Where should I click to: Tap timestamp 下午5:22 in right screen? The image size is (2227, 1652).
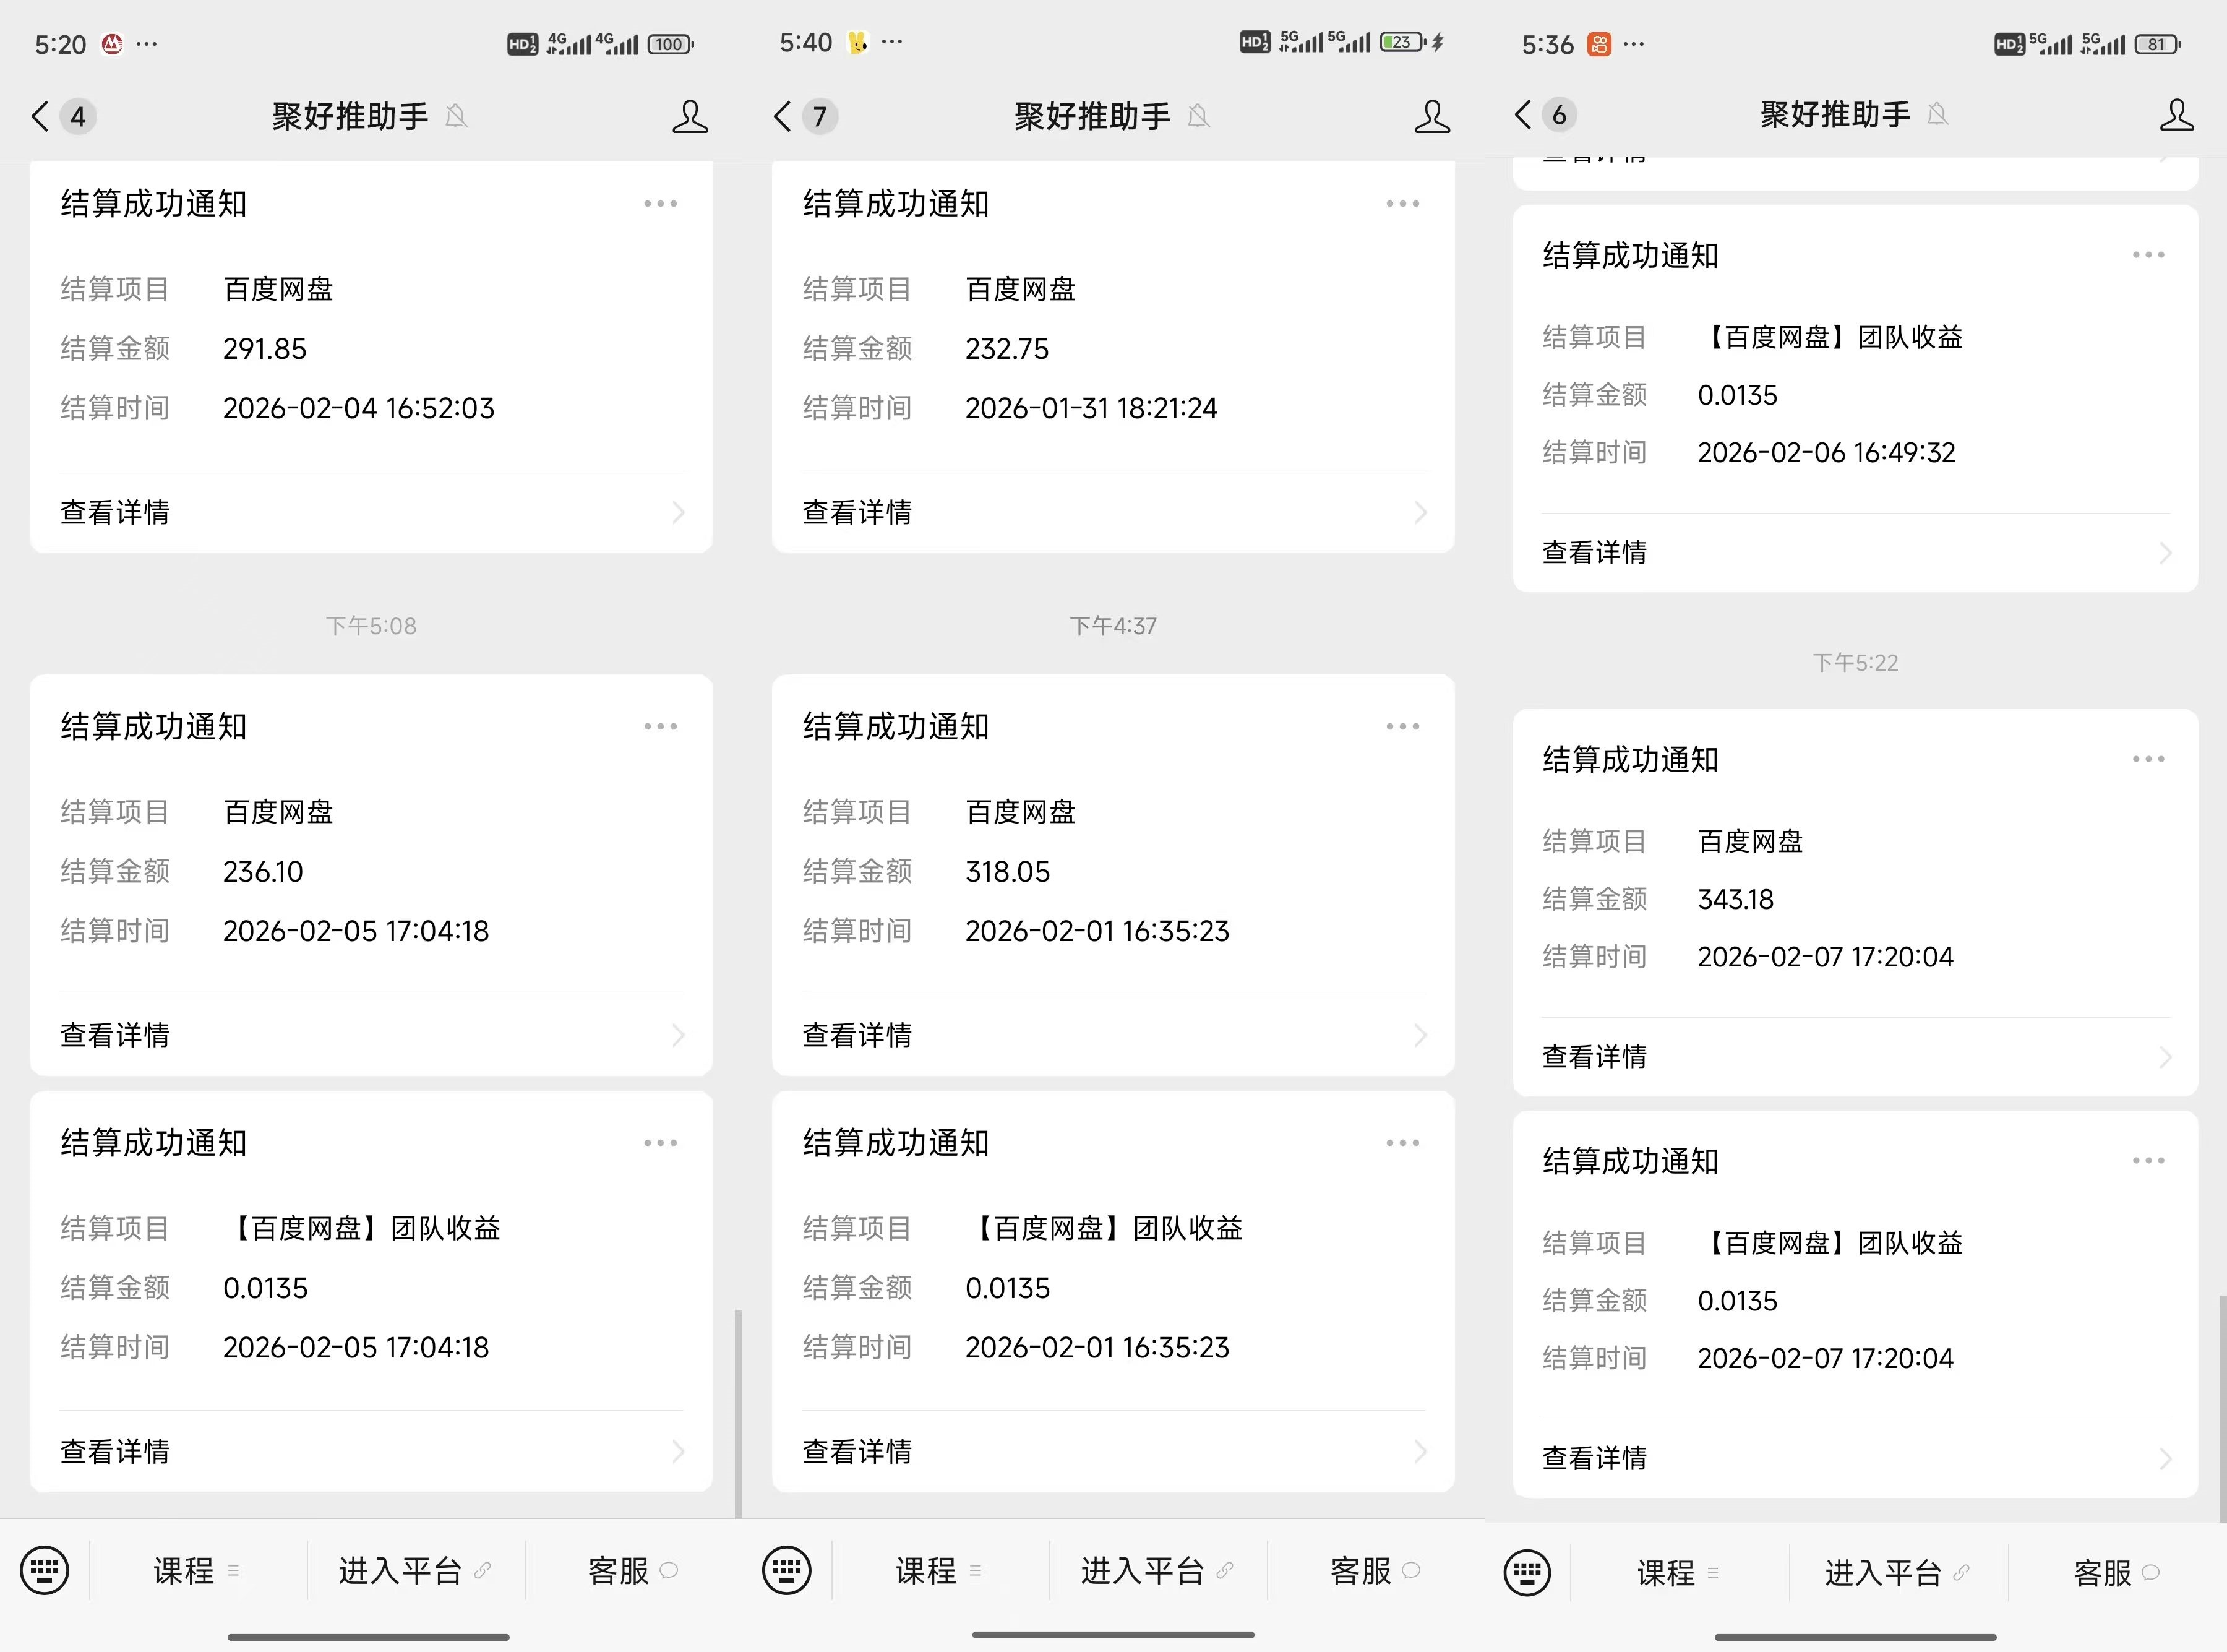(x=1855, y=662)
